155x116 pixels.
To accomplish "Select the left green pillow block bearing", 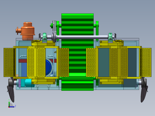I will click(x=45, y=37).
